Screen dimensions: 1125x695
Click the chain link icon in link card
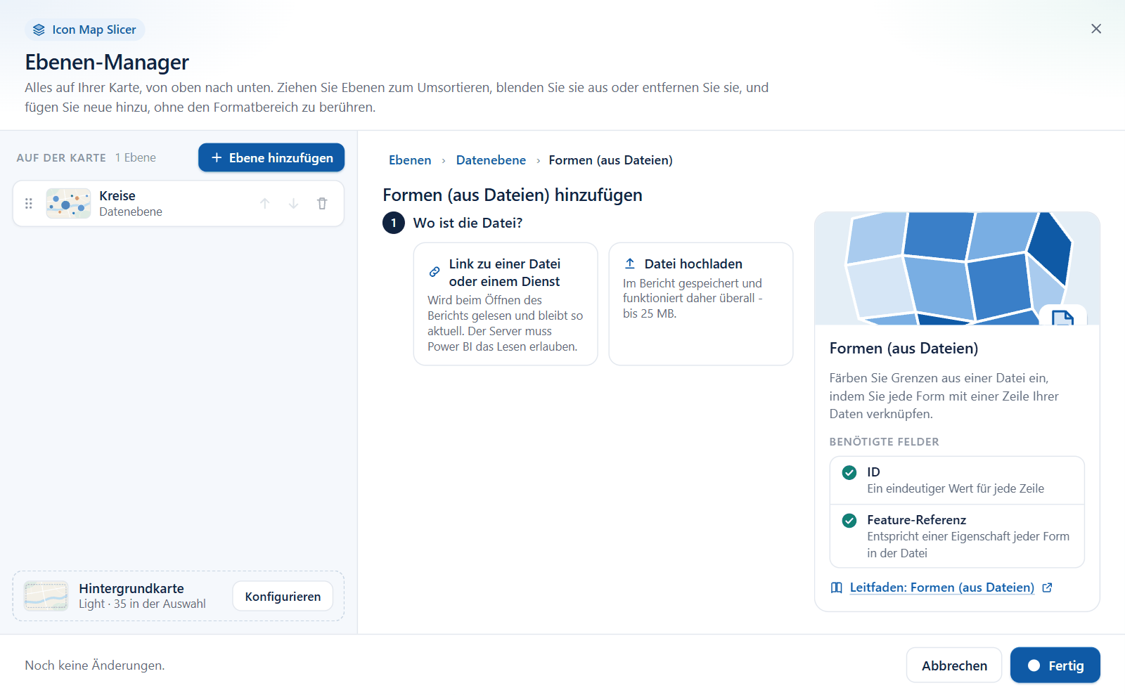click(435, 272)
